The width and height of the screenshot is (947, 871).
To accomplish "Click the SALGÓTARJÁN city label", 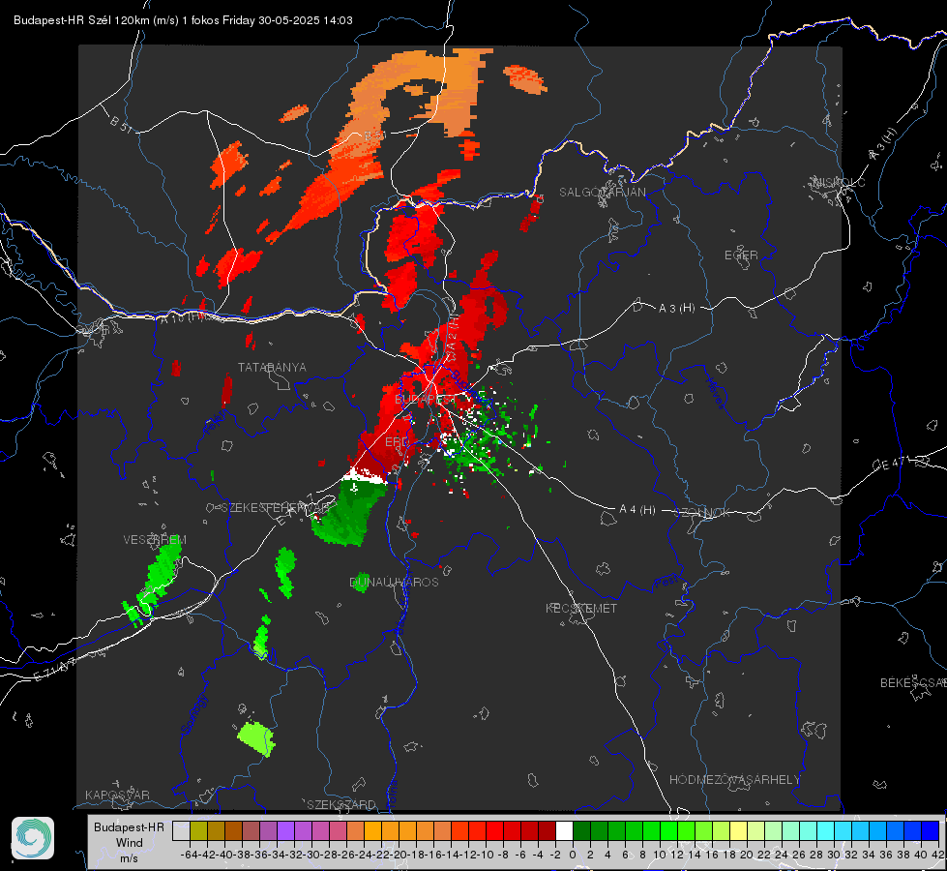I will coord(602,193).
